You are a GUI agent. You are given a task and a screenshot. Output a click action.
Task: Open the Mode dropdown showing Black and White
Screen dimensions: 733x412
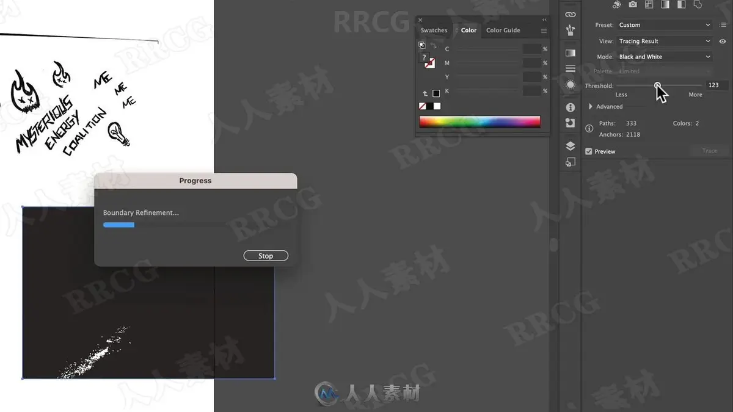click(665, 57)
